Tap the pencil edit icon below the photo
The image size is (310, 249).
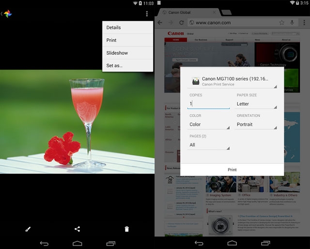click(x=28, y=229)
